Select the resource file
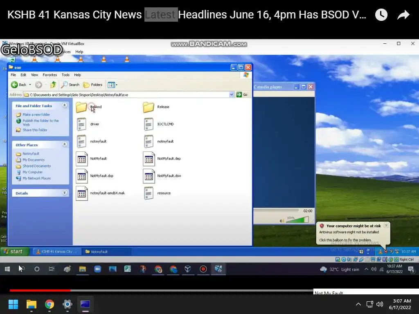This screenshot has width=419, height=314. click(157, 193)
